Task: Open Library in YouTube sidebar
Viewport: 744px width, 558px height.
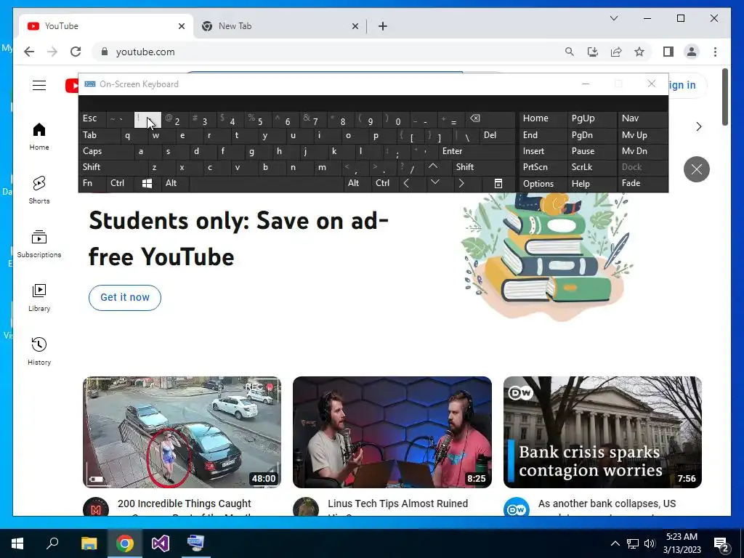Action: coord(39,297)
